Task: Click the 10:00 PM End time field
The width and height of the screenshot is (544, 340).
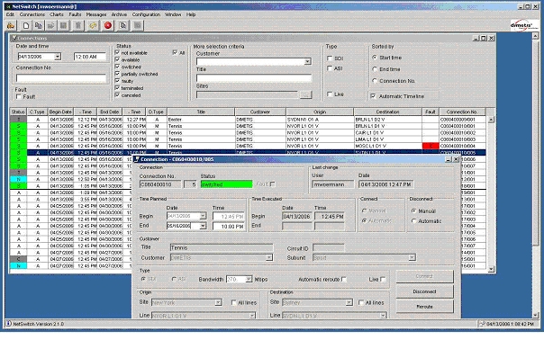Action: click(x=229, y=227)
